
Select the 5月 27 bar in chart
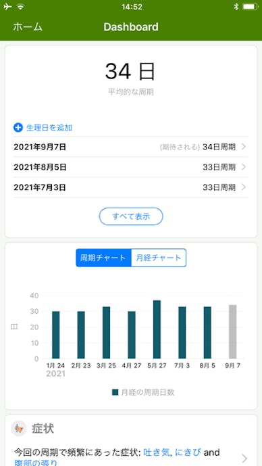tap(157, 329)
